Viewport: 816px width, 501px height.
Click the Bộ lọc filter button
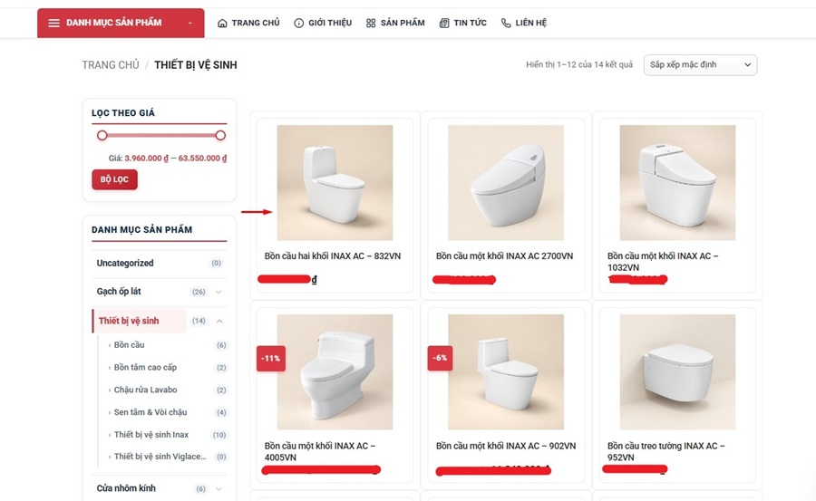[x=114, y=179]
